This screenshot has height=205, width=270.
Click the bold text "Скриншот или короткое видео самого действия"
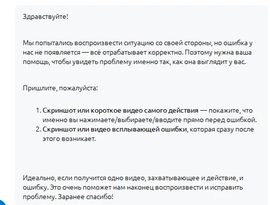(x=120, y=110)
